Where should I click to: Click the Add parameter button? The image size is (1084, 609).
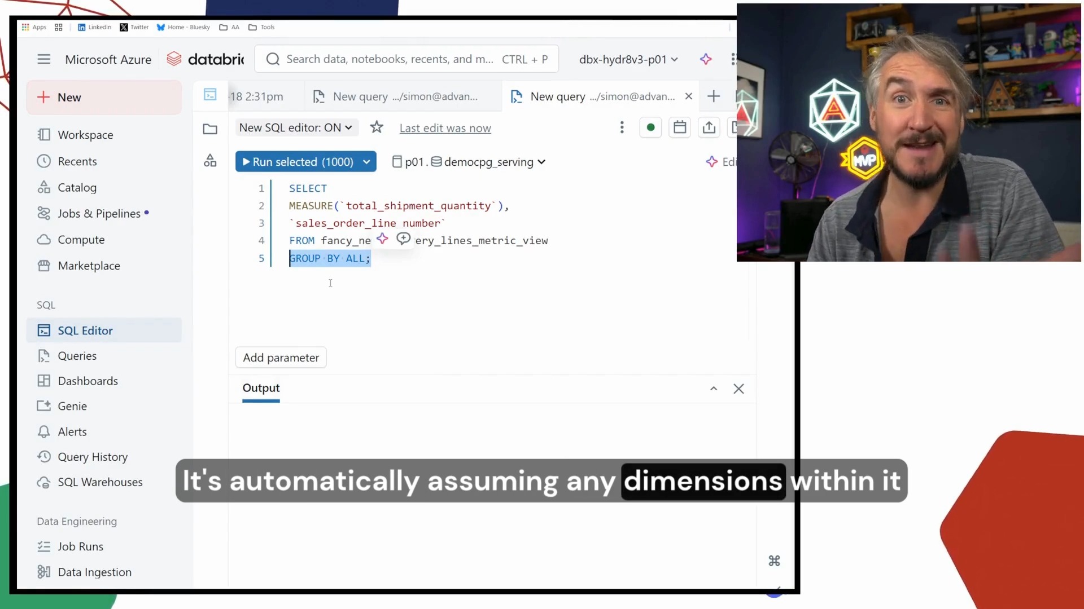(281, 358)
